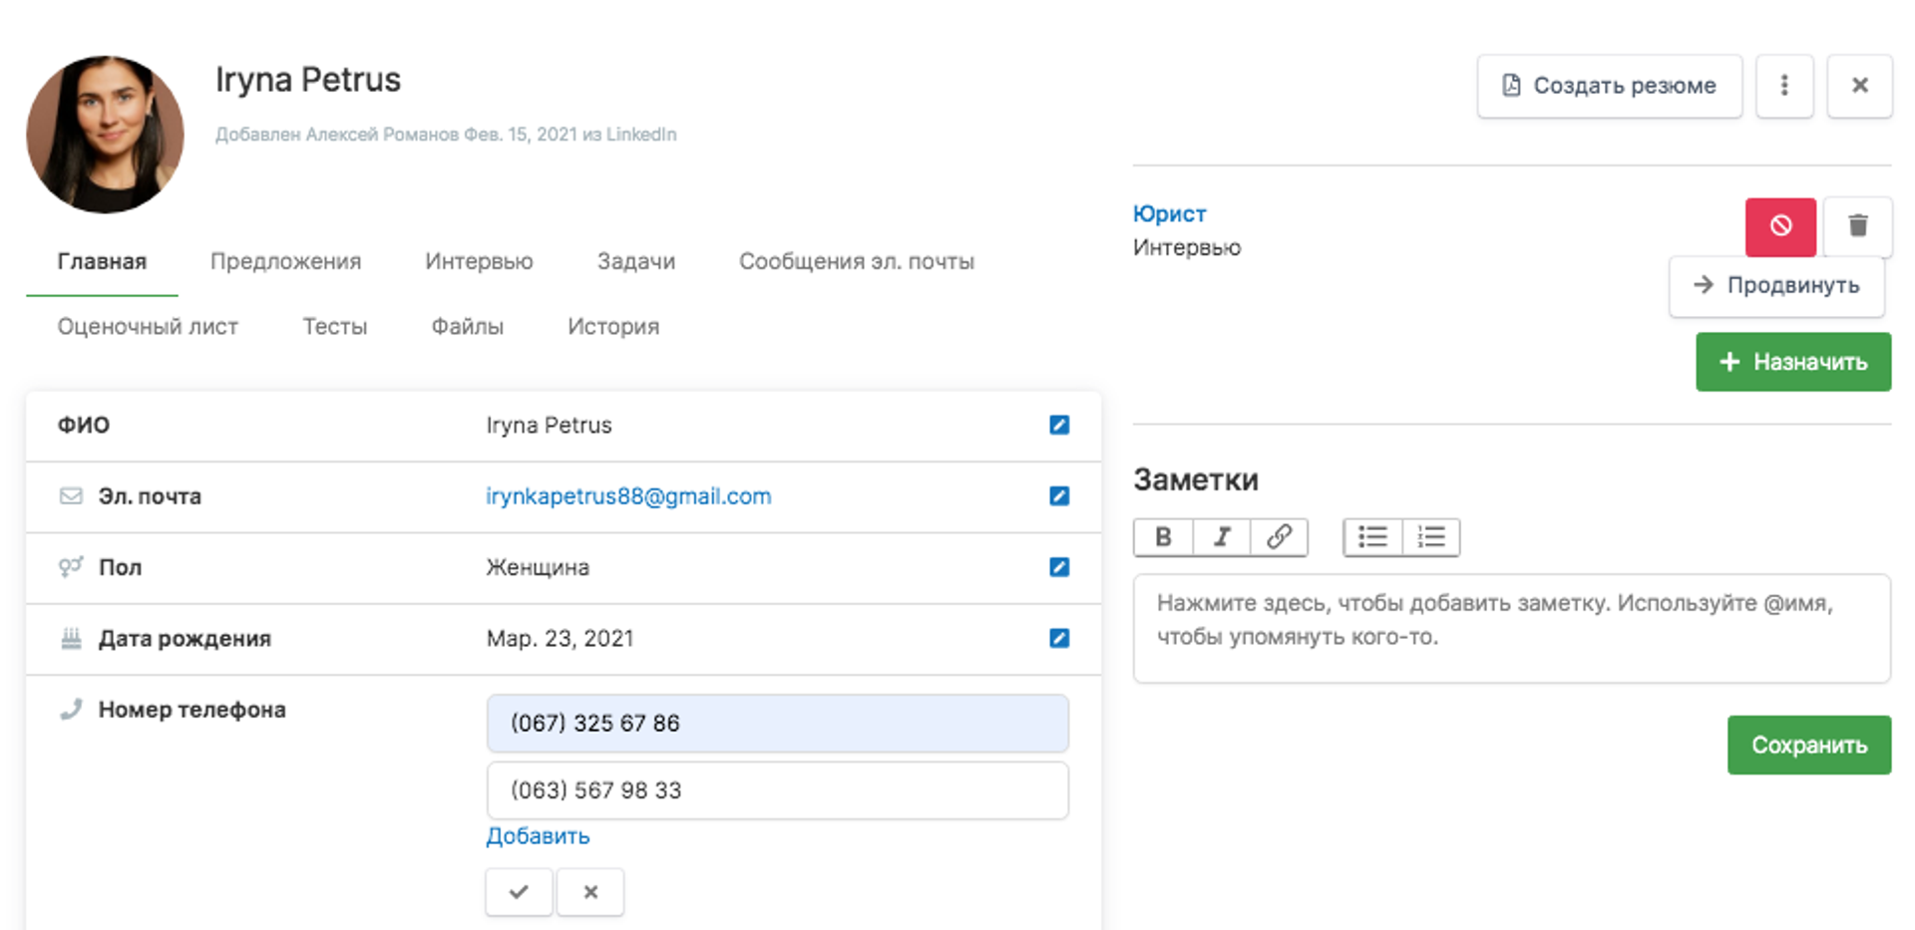Click into the Заметки note text area
This screenshot has height=930, width=1915.
click(1511, 628)
